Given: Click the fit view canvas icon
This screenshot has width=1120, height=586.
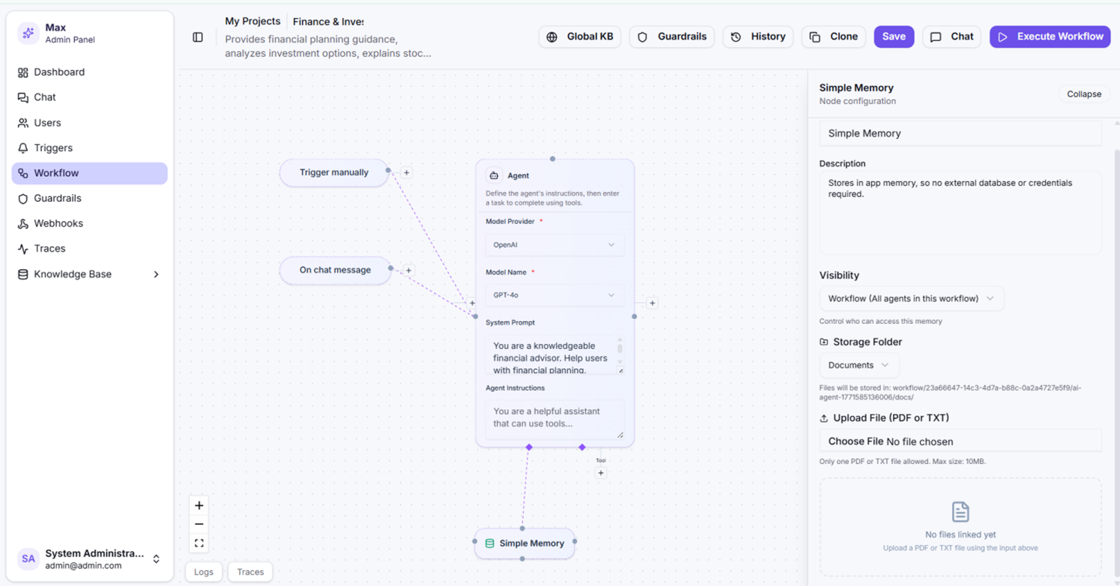Looking at the screenshot, I should [x=199, y=543].
